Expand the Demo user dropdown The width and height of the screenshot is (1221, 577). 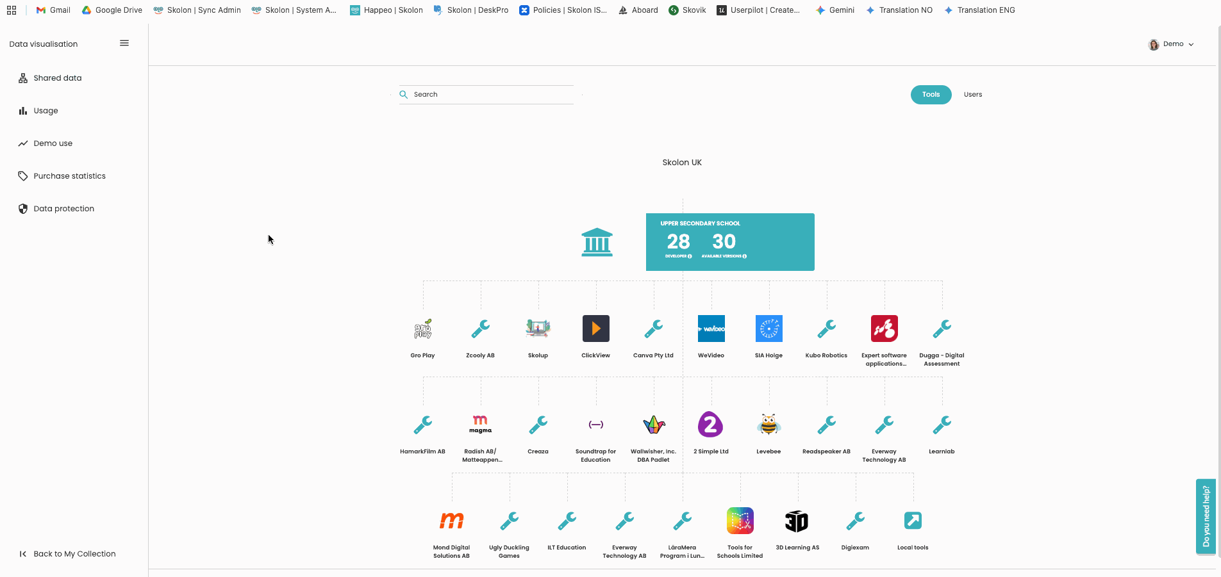click(x=1172, y=44)
